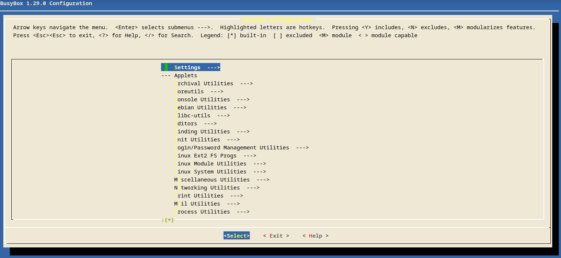
Task: Select Login/Password Management Utilities
Action: 241,148
